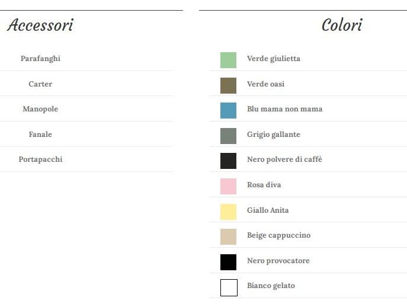Open the Parafanghi accessory item
The width and height of the screenshot is (407, 307).
click(40, 59)
